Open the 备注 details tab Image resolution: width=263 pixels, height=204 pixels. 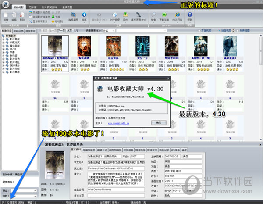(x=184, y=150)
